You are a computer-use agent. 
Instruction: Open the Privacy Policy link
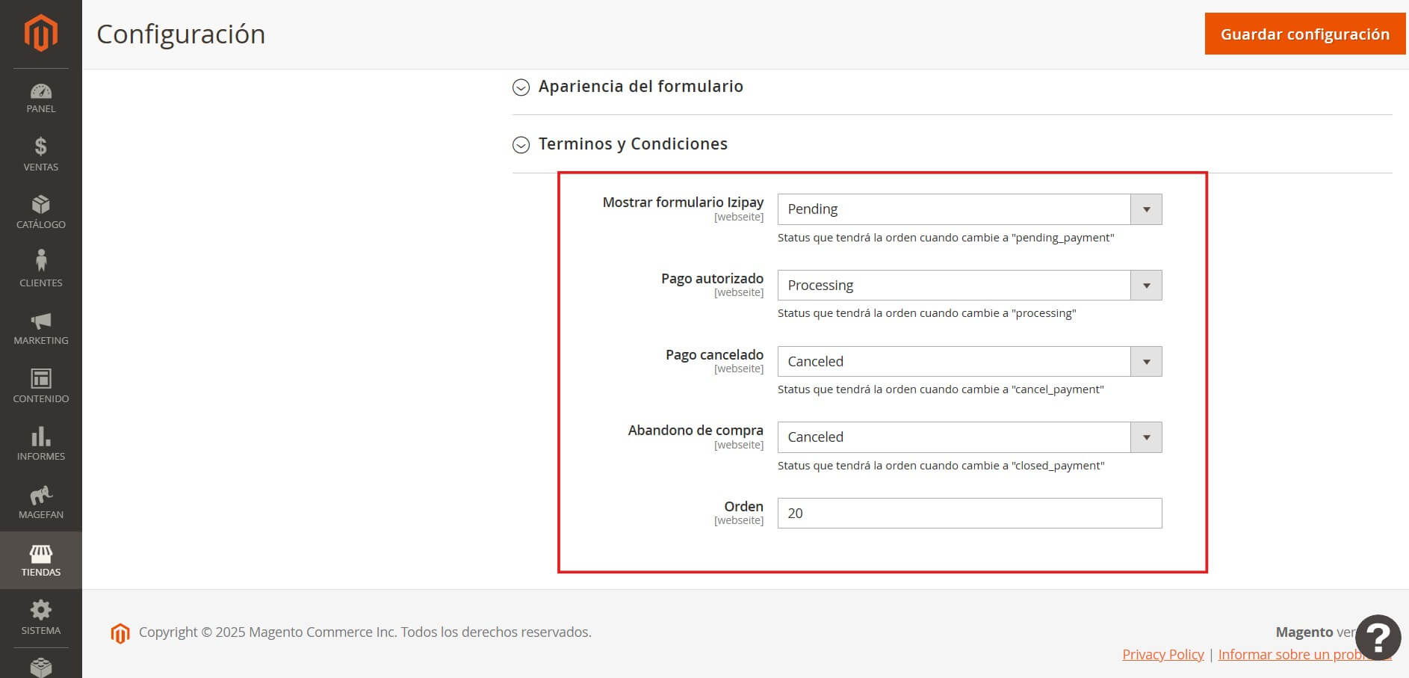[1162, 655]
